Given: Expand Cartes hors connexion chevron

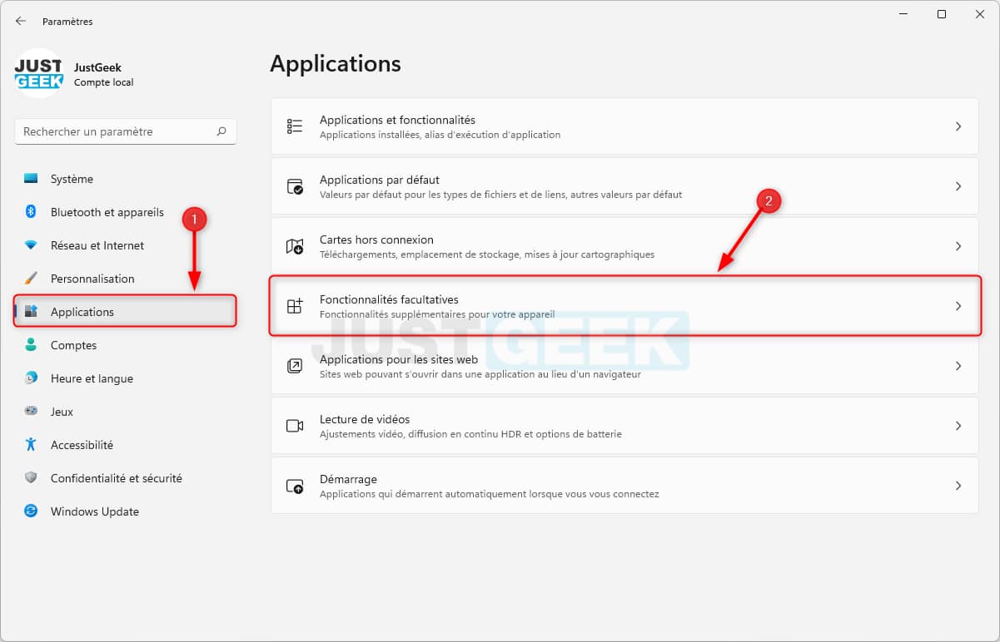Looking at the screenshot, I should click(x=958, y=246).
